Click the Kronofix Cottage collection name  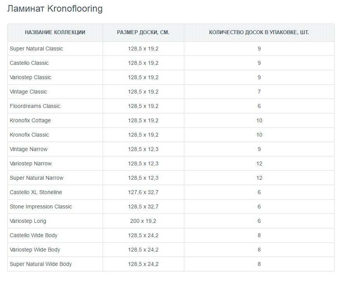click(x=30, y=120)
